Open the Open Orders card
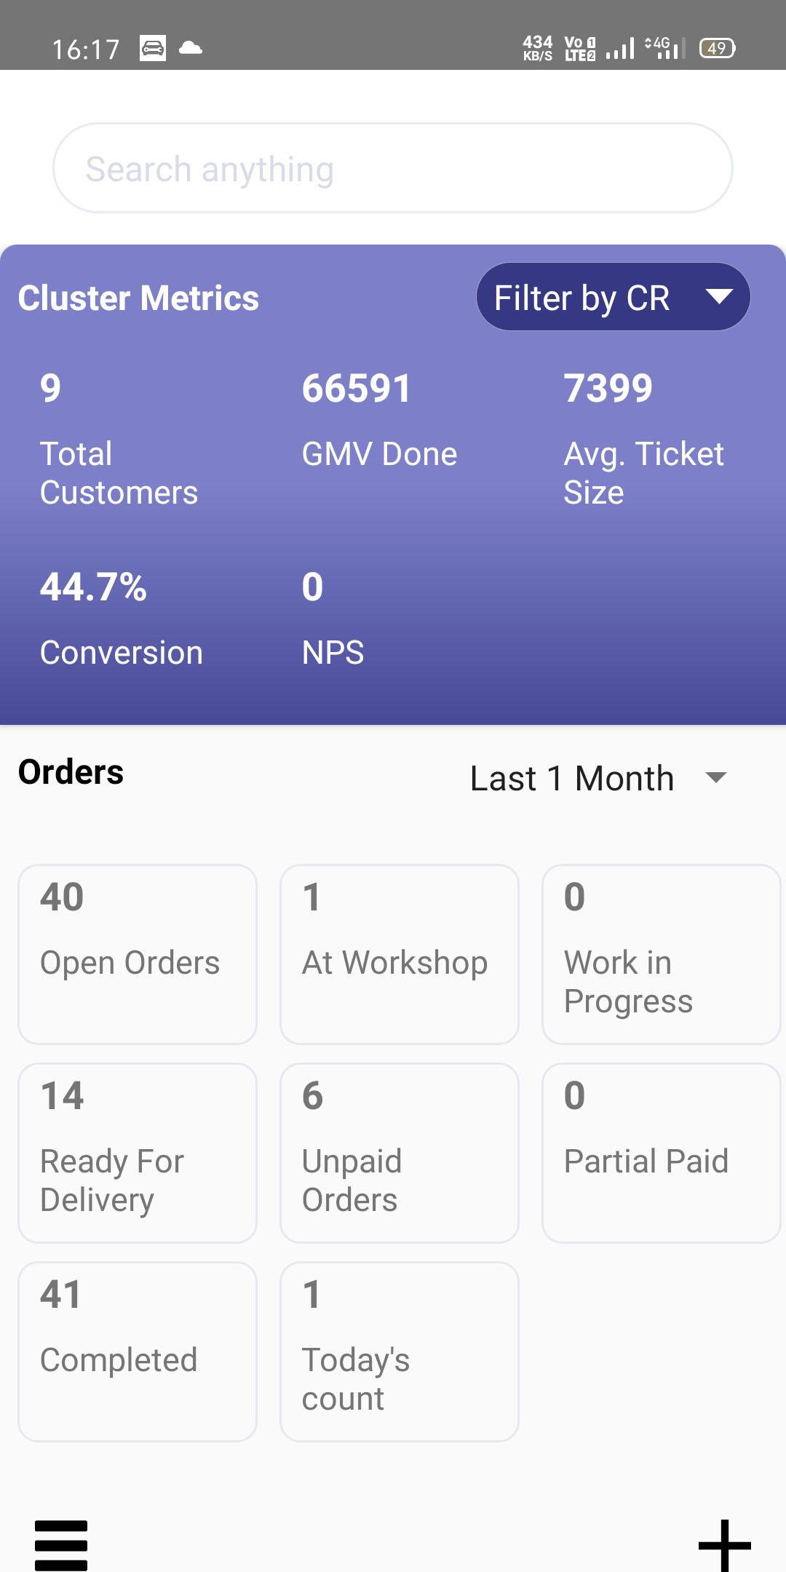This screenshot has width=786, height=1572. click(138, 954)
